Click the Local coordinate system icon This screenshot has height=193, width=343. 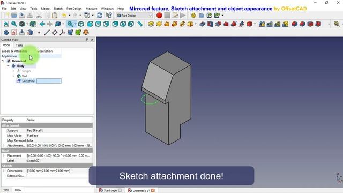[x=63, y=33]
